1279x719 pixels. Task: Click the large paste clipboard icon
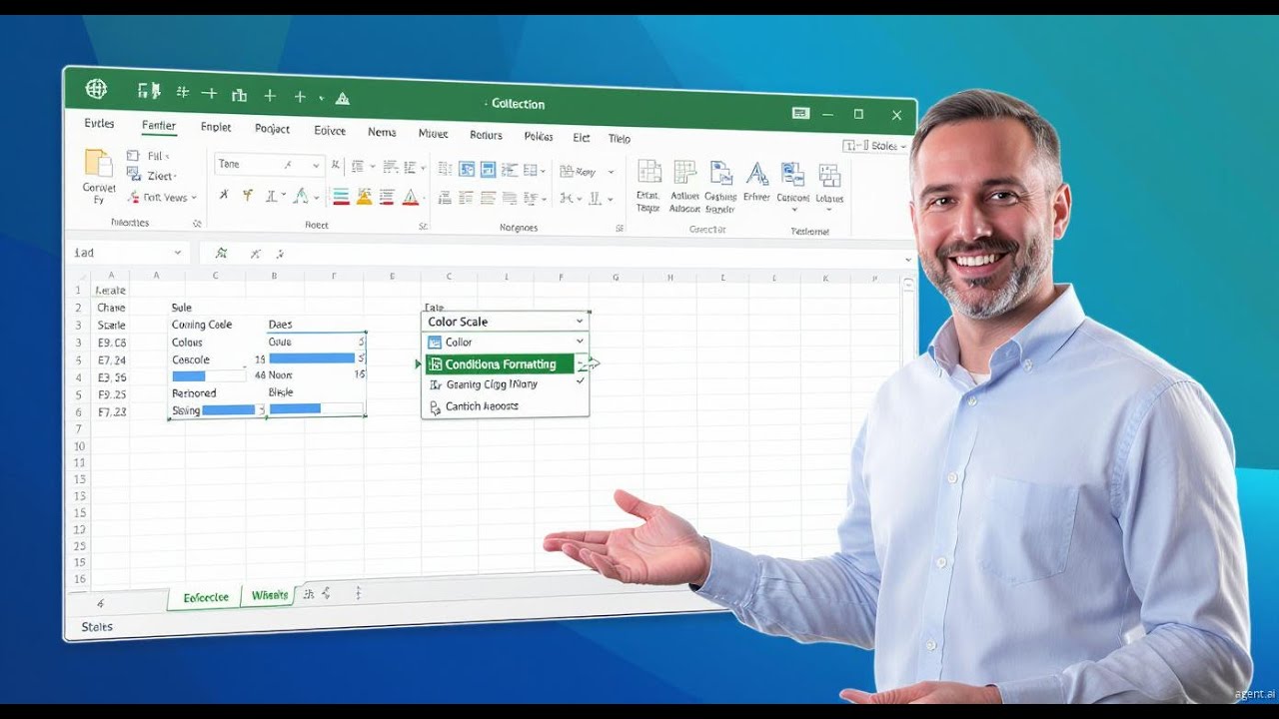pyautogui.click(x=98, y=165)
